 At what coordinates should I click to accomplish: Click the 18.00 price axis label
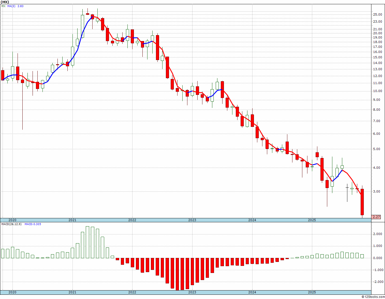click(377, 42)
